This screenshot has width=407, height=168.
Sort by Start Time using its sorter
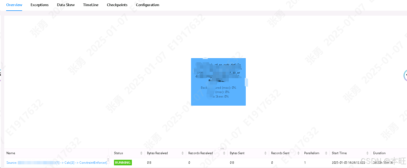367,153
